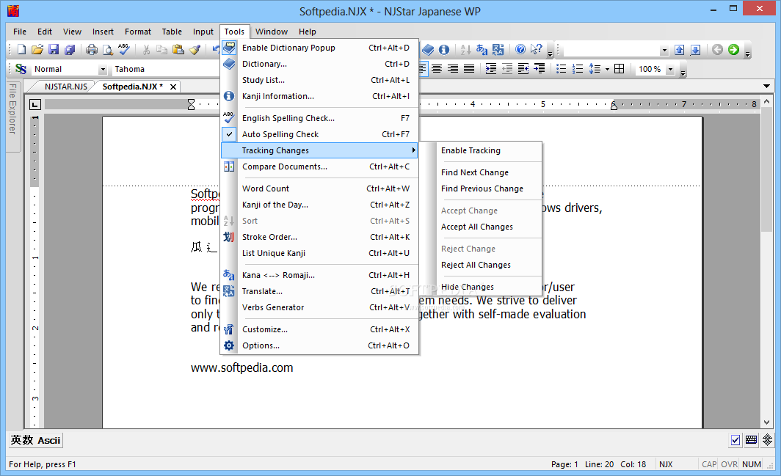Click the Print icon

(x=92, y=49)
